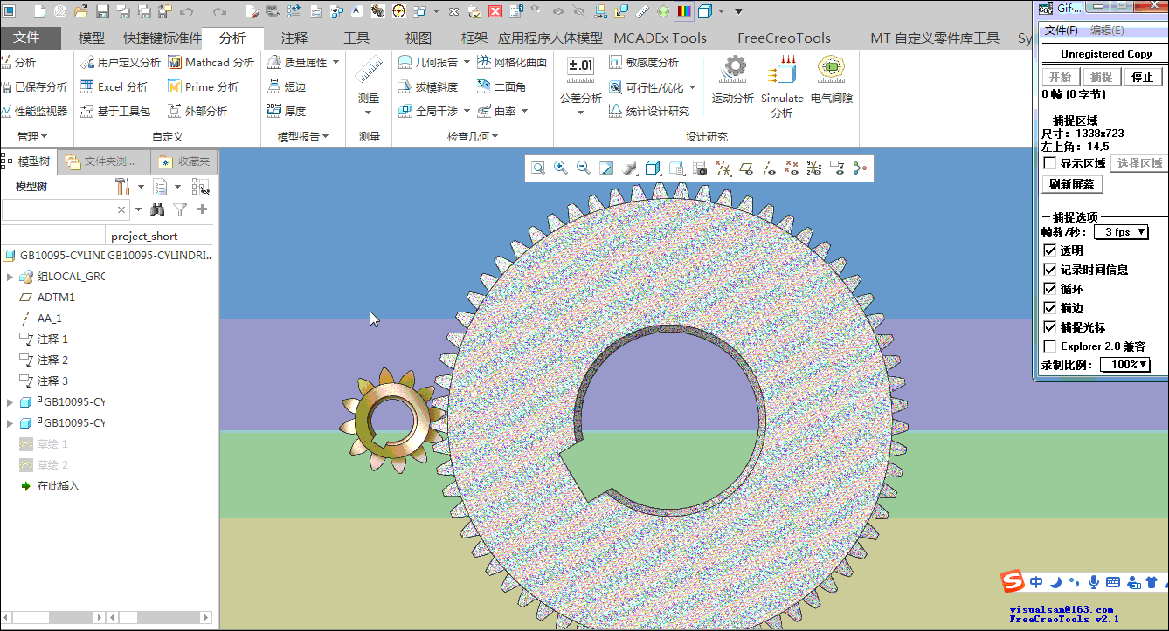1169x631 pixels.
Task: Open the File (文件) menu
Action: (27, 38)
